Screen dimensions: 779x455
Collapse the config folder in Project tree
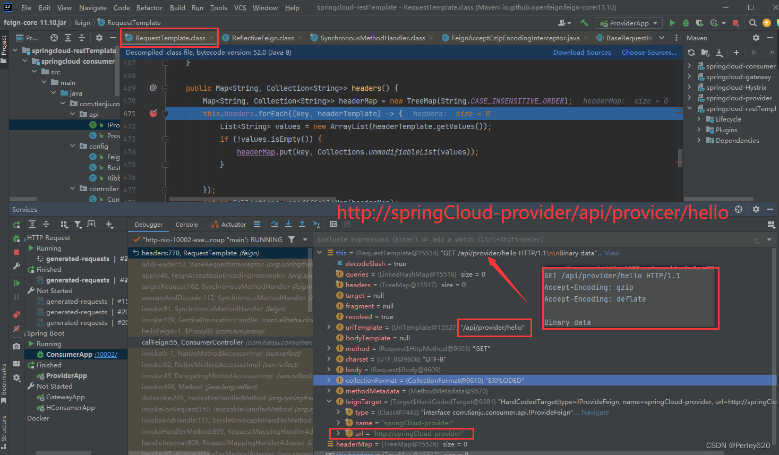(x=73, y=146)
